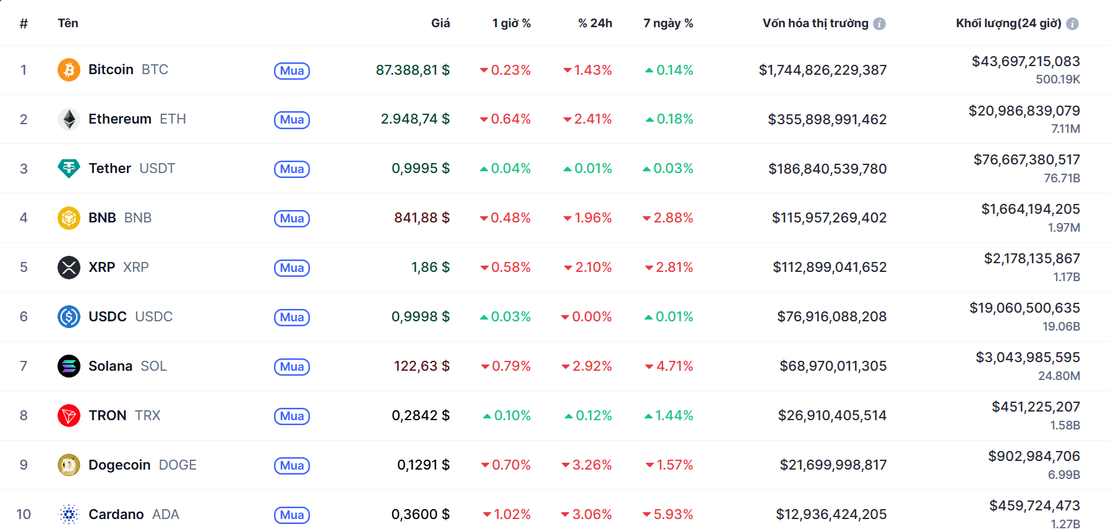Click Tether market cap $186,840,539,780

coord(827,169)
